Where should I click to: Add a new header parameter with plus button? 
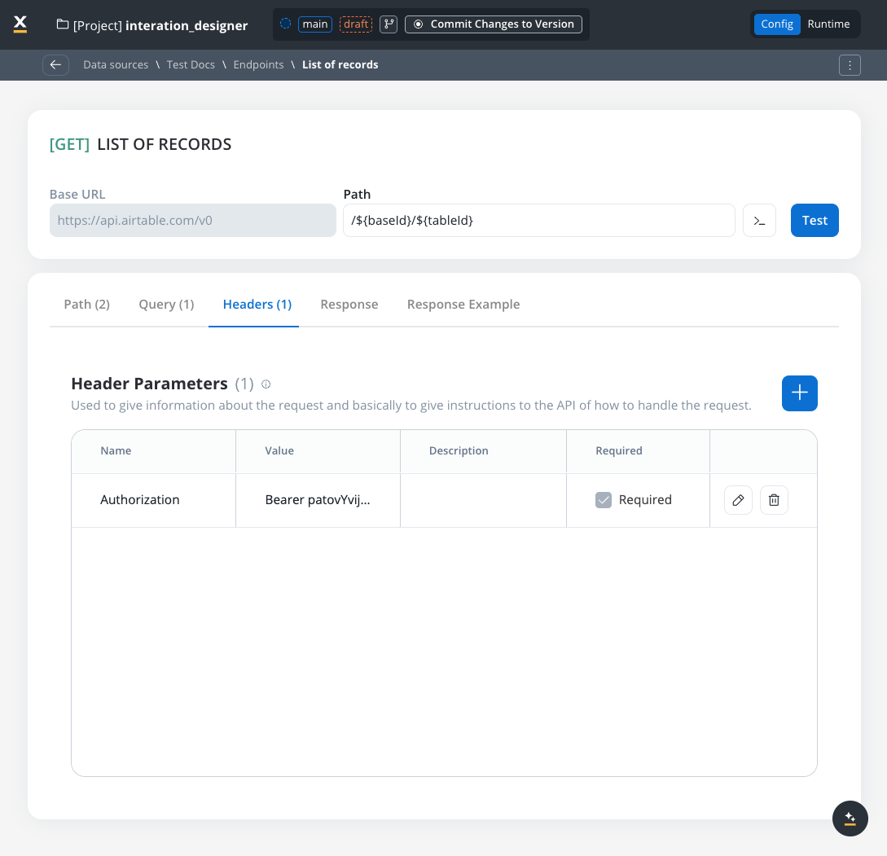[799, 393]
